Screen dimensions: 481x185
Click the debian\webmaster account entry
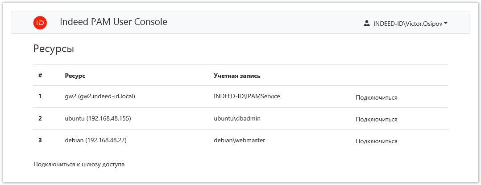coord(240,141)
